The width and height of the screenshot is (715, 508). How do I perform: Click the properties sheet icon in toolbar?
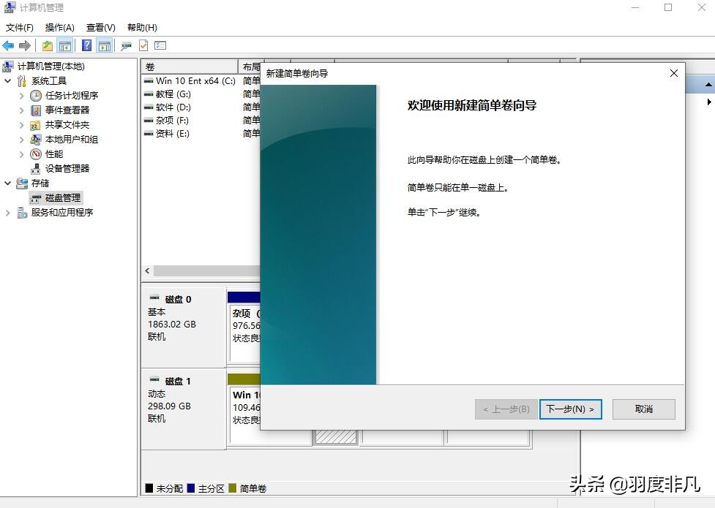point(144,45)
